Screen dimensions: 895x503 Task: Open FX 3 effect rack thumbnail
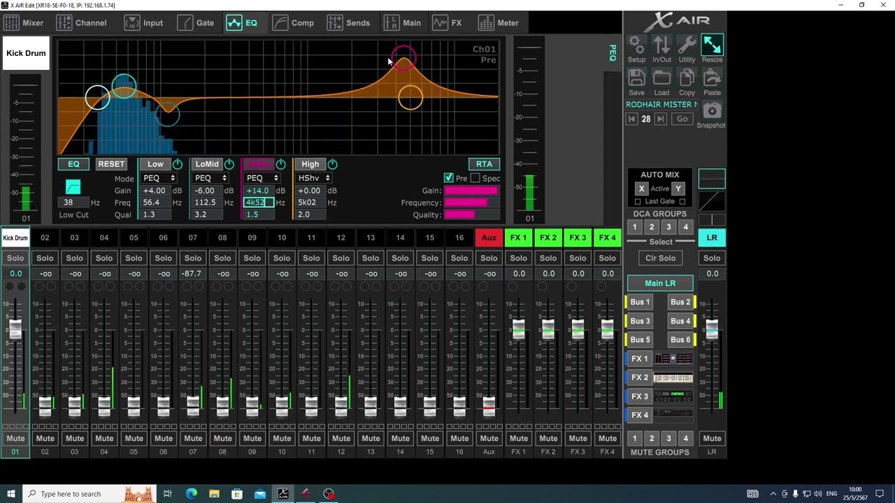(x=673, y=396)
